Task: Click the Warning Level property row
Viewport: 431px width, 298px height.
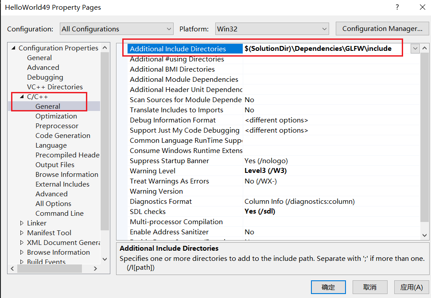Action: [x=152, y=171]
